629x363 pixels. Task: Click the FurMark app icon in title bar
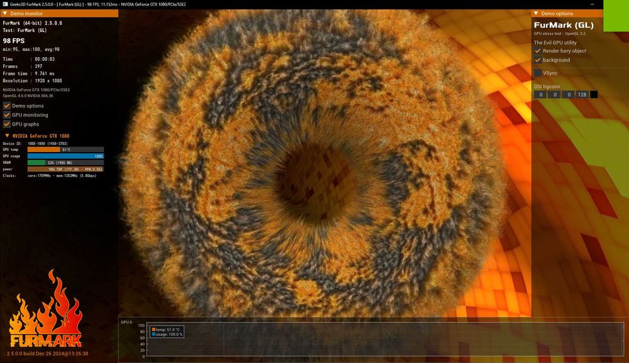5,4
